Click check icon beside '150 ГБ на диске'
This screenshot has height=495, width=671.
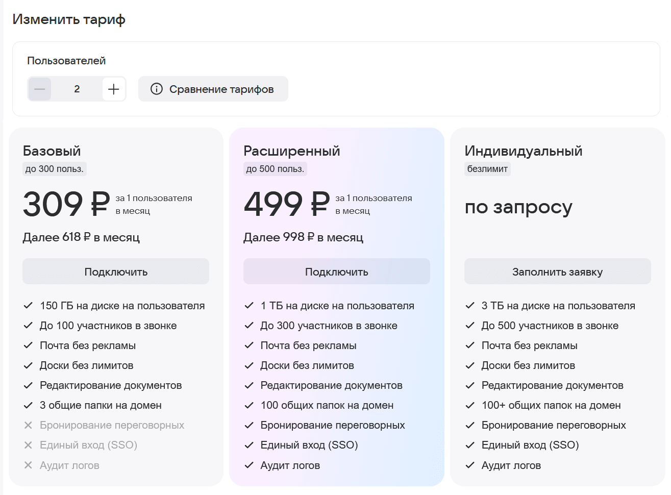(28, 306)
